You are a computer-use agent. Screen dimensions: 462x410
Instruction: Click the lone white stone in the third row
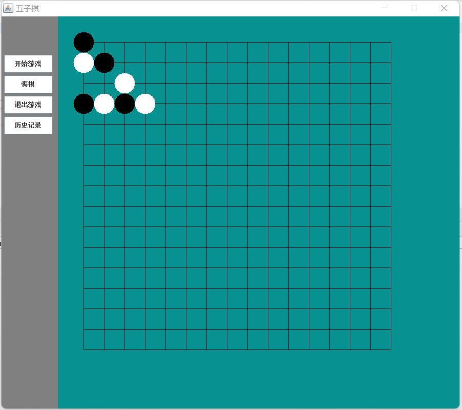(x=124, y=83)
